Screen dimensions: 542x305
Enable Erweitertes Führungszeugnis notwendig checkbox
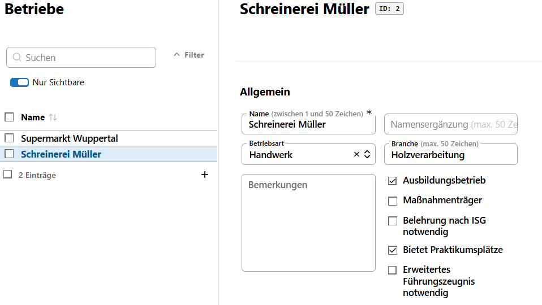pyautogui.click(x=392, y=270)
